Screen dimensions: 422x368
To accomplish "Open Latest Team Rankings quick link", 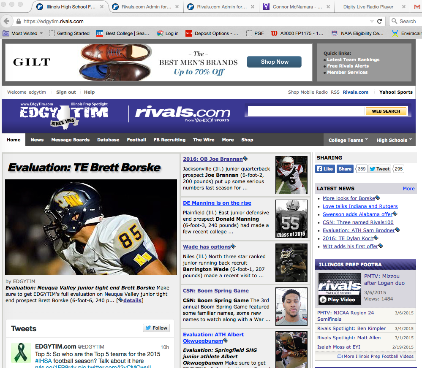I will (x=353, y=60).
